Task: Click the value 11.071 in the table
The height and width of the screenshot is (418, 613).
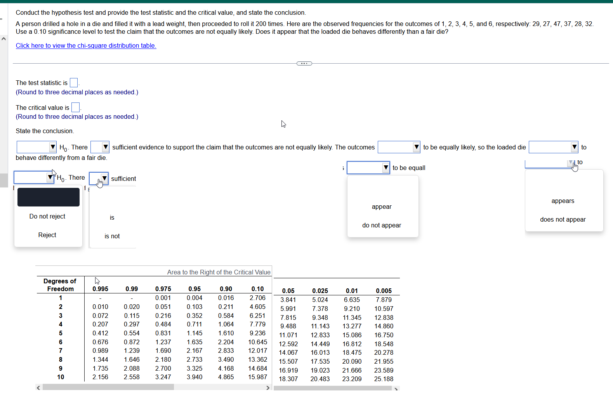Action: coord(288,335)
